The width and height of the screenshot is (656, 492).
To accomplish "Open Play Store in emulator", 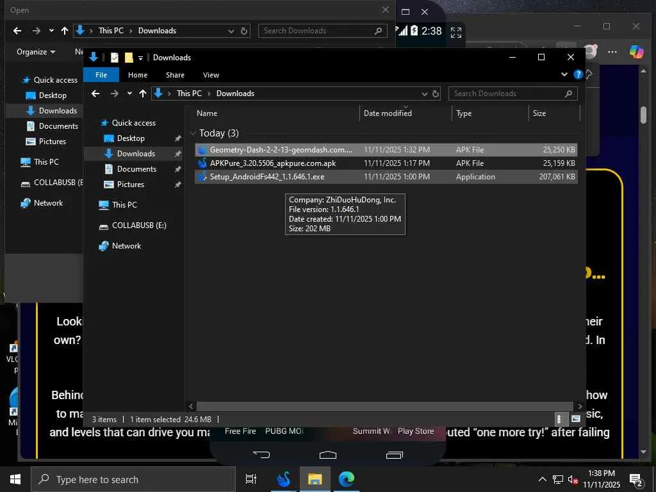I will [x=415, y=431].
